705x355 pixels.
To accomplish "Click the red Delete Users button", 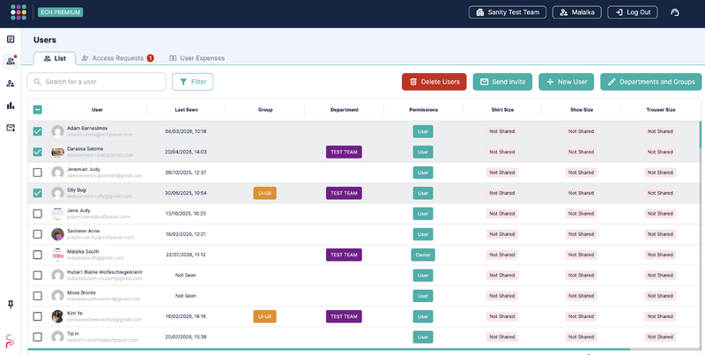I will click(x=434, y=82).
